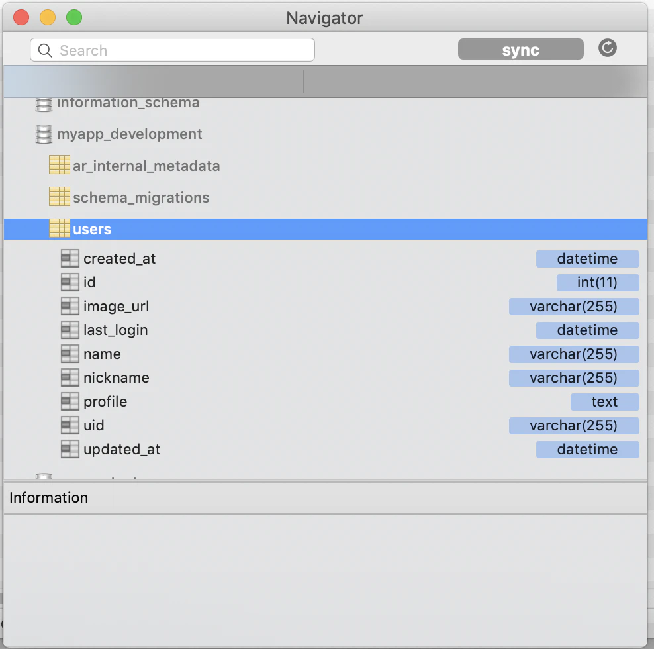This screenshot has width=654, height=649.
Task: Click varchar(255) badge for name
Action: coord(573,354)
